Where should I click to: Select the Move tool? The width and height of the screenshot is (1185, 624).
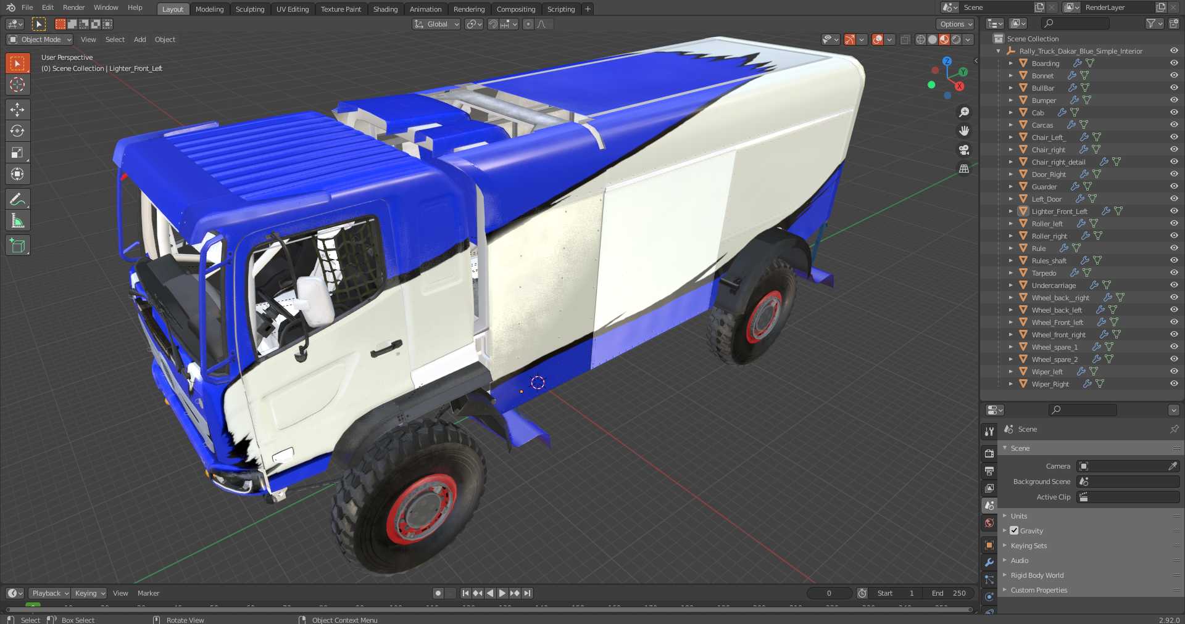pos(17,110)
